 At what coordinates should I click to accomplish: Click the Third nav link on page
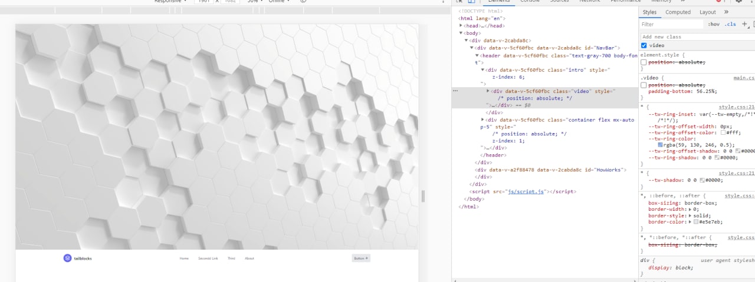[x=231, y=258]
